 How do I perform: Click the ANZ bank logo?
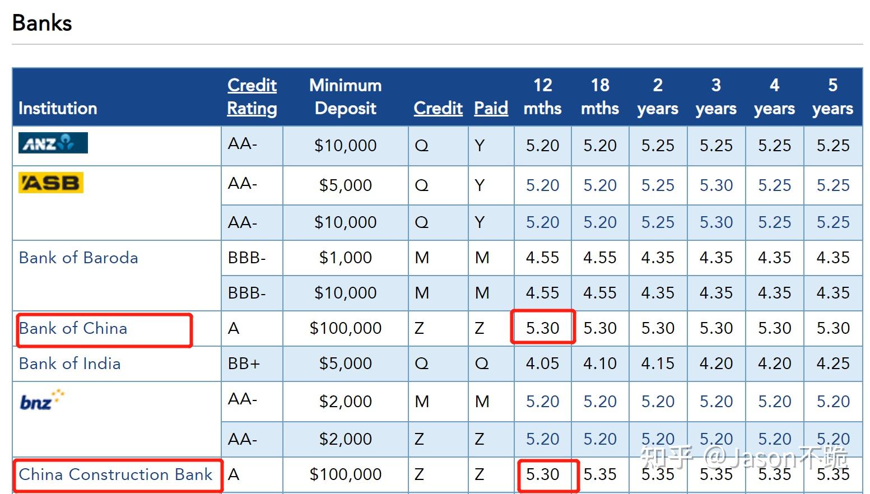tap(53, 143)
